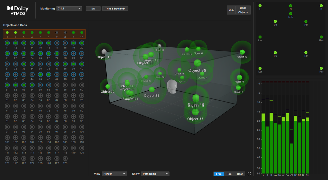This screenshot has height=180, width=328.
Task: Open the Monitoring format dropdown
Action: pyautogui.click(x=69, y=8)
